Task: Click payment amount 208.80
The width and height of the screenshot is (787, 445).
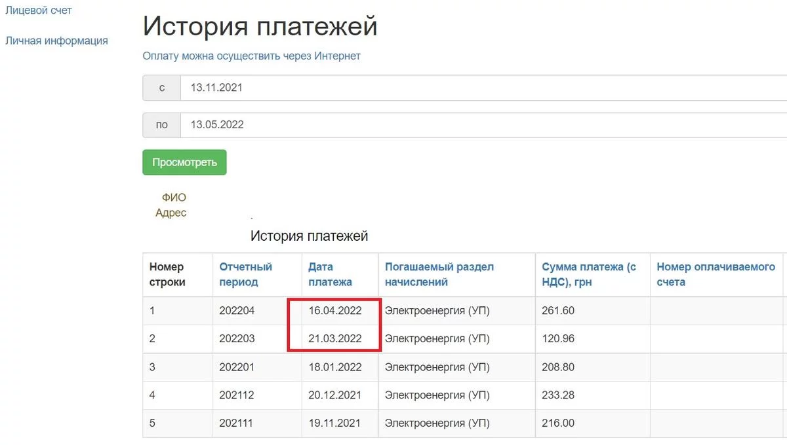Action: click(x=558, y=367)
